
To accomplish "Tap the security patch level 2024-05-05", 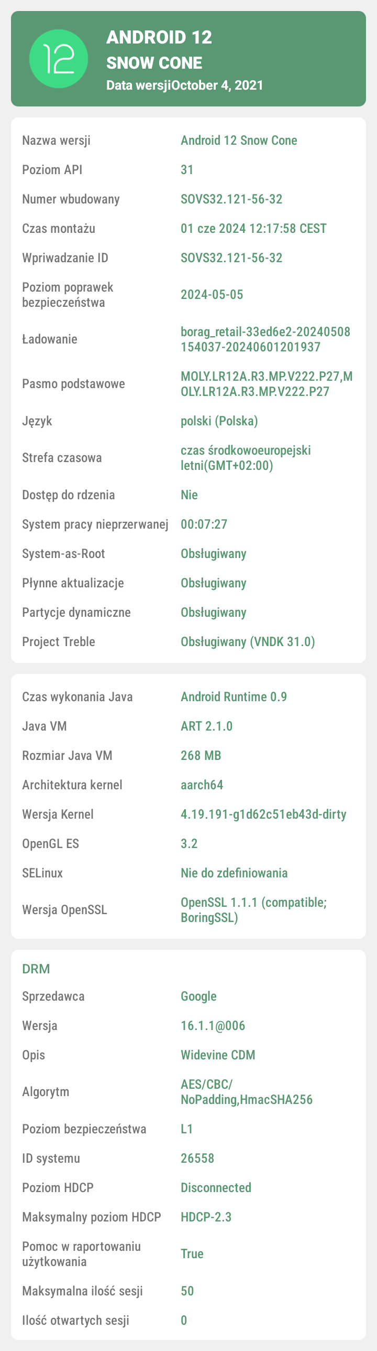I will (x=212, y=295).
